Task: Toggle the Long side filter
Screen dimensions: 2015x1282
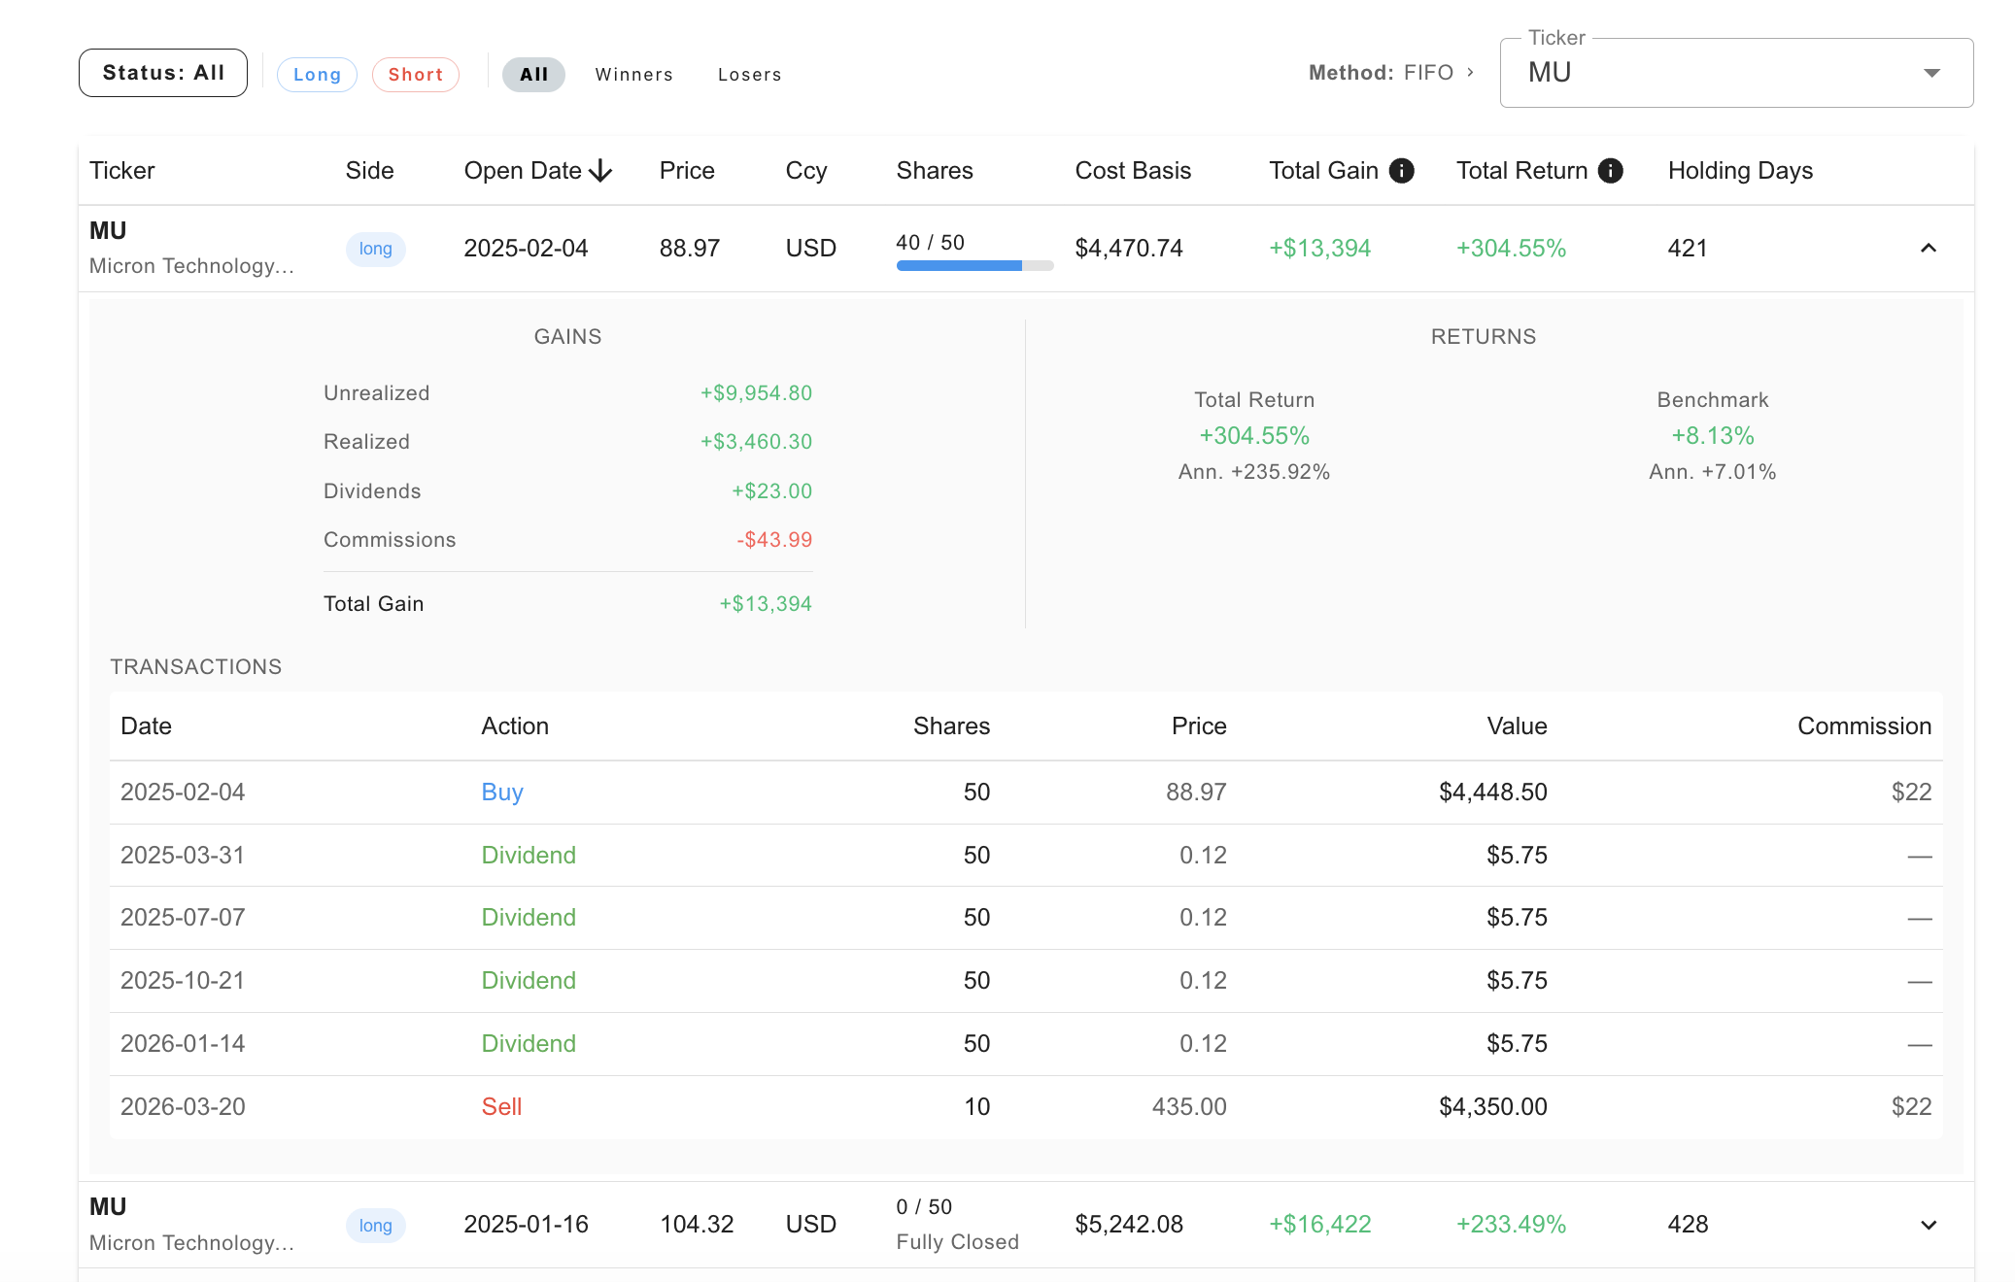Action: pos(317,75)
